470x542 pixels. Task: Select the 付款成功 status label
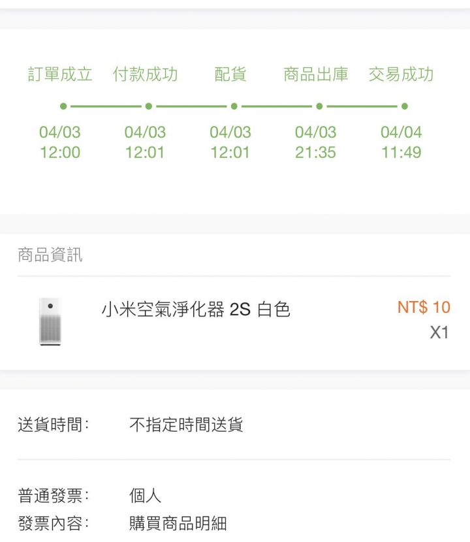[145, 74]
